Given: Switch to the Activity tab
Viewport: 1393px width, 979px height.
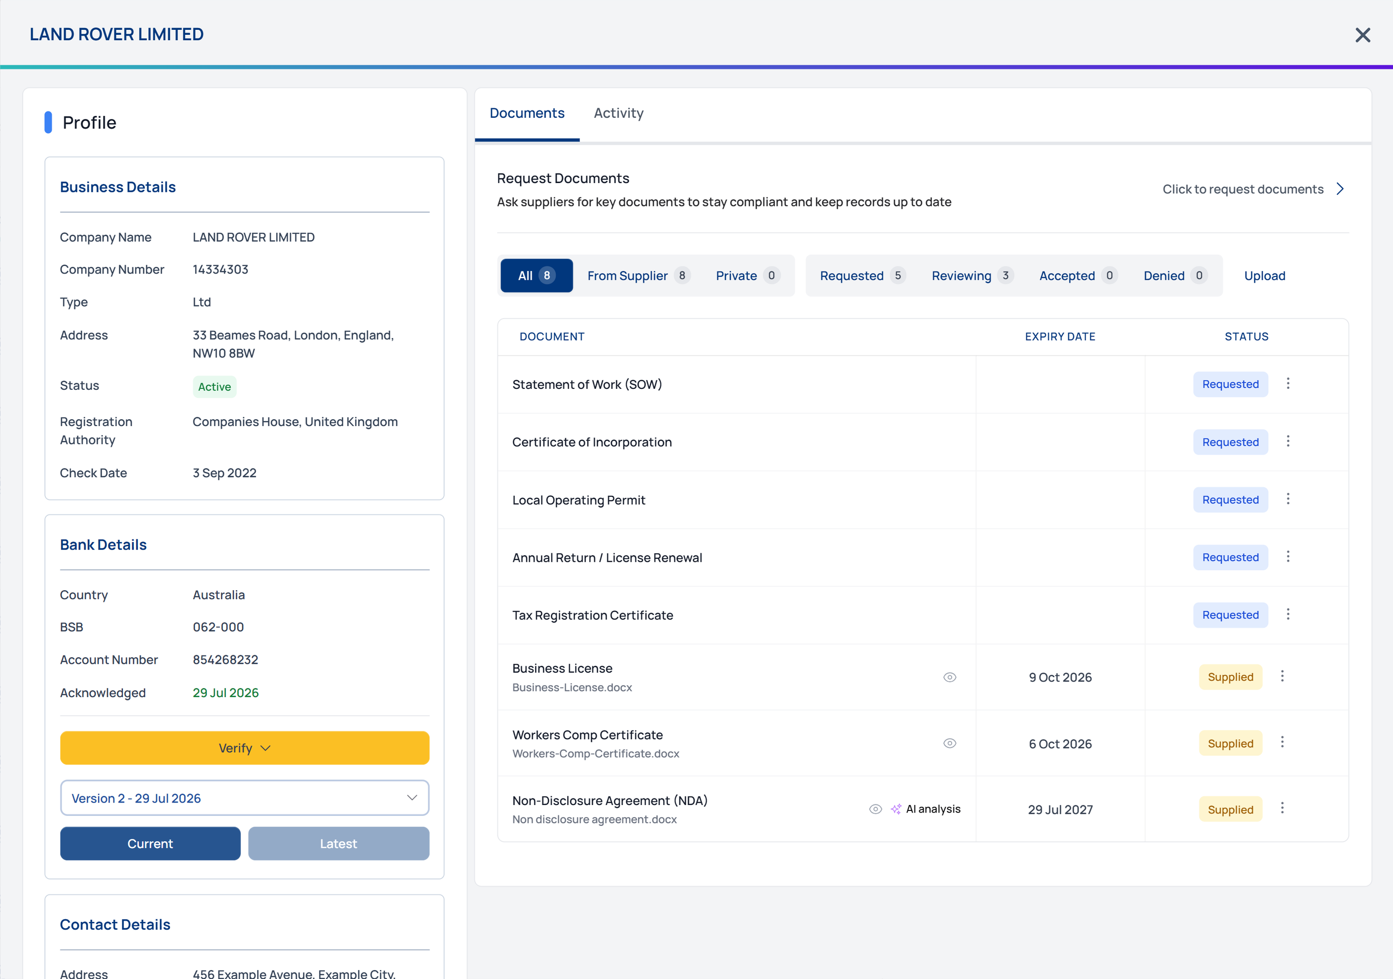Looking at the screenshot, I should [x=618, y=113].
